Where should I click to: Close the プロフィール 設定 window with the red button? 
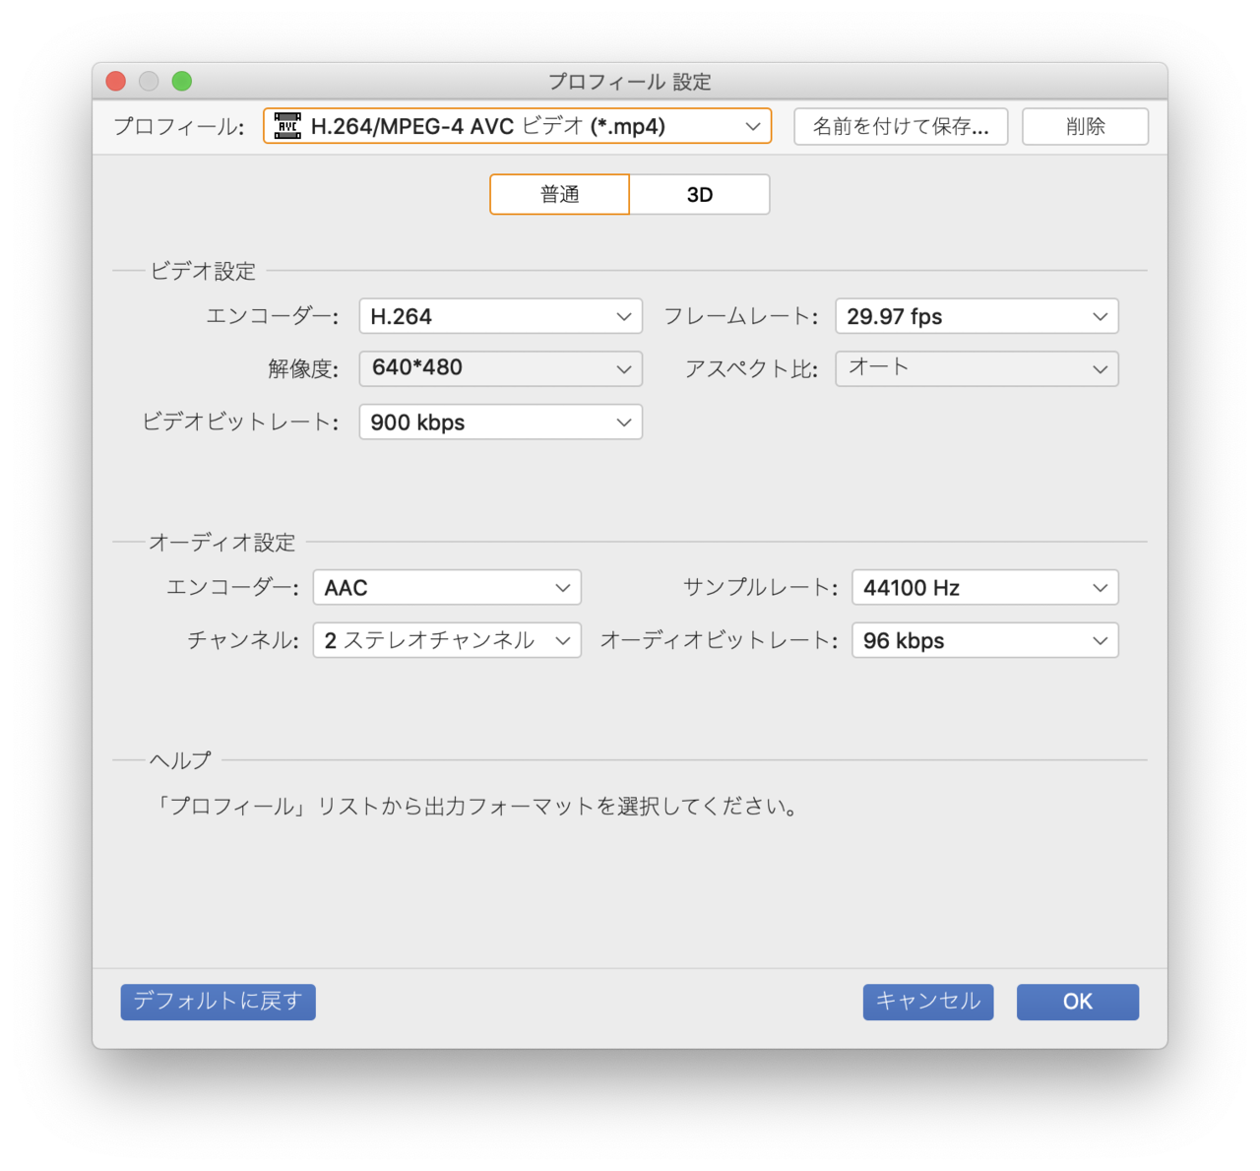[x=116, y=81]
